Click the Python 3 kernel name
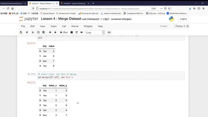 click(x=180, y=26)
